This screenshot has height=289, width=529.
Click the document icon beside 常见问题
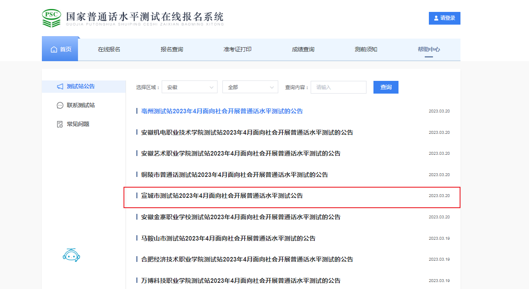click(x=60, y=124)
